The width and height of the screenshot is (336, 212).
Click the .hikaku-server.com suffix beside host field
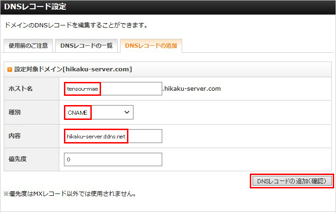pyautogui.click(x=191, y=88)
